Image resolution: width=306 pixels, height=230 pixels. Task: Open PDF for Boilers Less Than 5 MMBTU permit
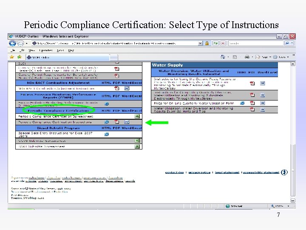click(117, 69)
